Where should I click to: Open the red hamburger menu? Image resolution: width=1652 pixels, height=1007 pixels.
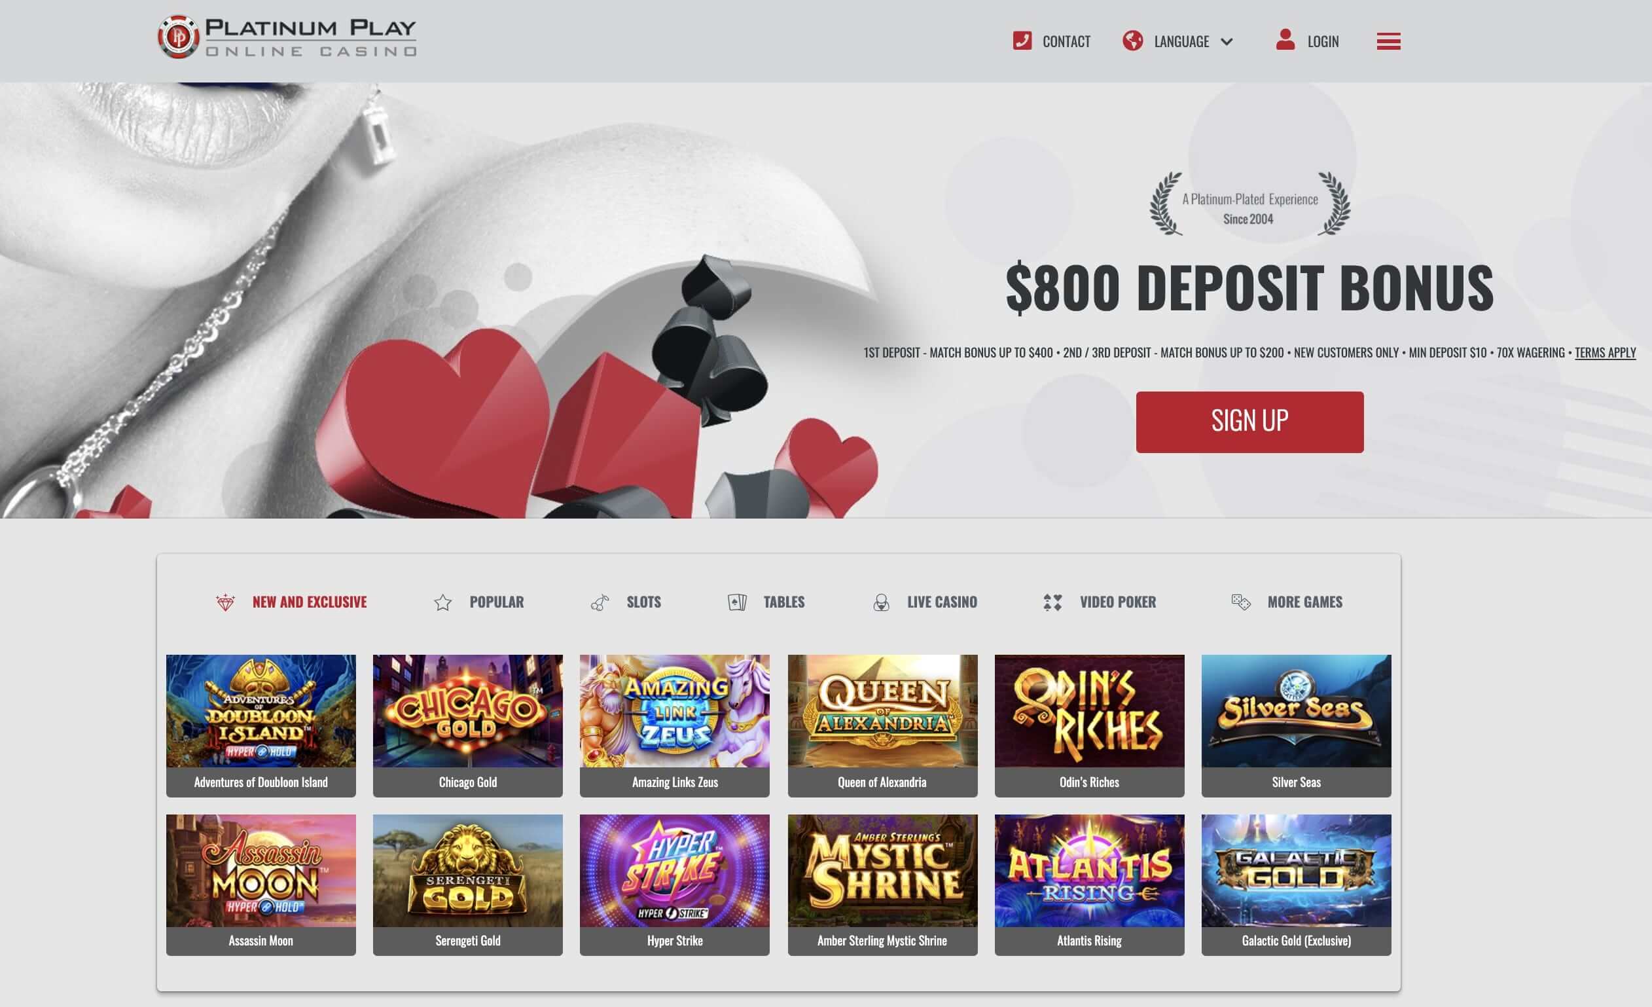(1388, 42)
